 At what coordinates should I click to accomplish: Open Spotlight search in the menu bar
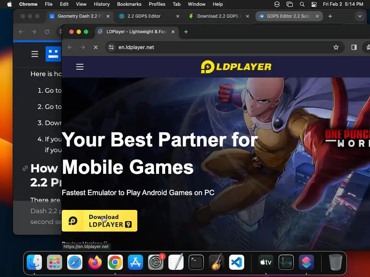click(302, 4)
